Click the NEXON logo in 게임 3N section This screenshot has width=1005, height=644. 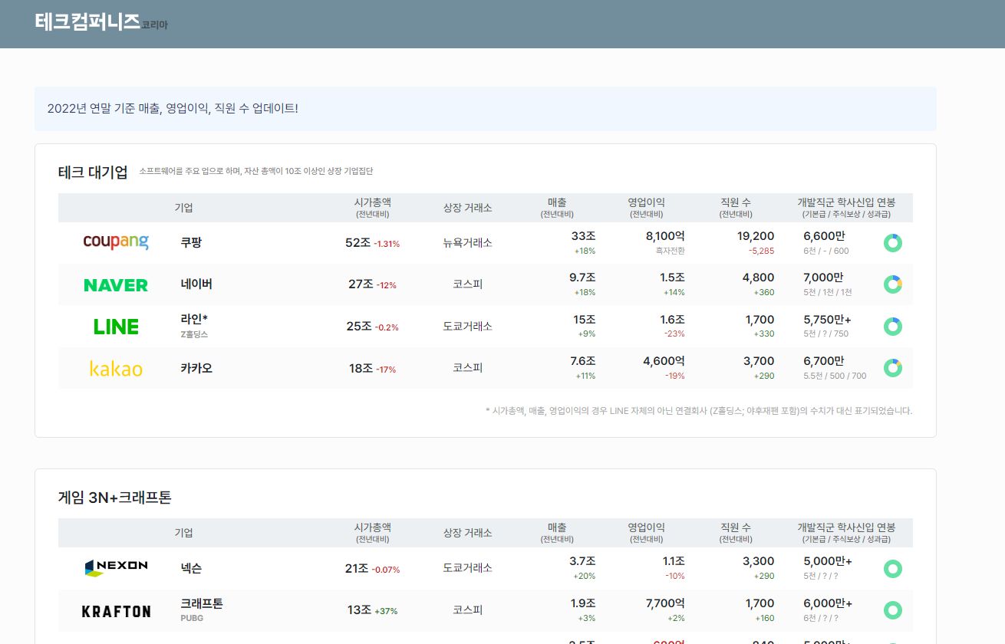coord(116,568)
